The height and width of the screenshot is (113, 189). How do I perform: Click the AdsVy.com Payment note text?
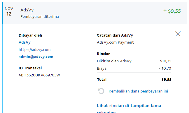pos(115,42)
